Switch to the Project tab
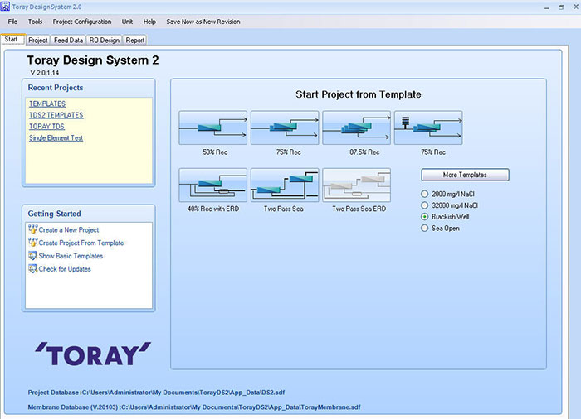The height and width of the screenshot is (419, 581). (38, 40)
